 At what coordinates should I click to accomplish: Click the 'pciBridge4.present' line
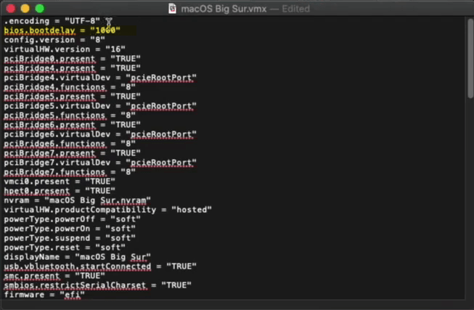coord(73,68)
